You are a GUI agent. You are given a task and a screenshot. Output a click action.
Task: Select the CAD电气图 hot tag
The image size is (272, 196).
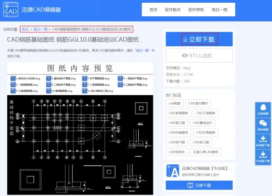[x=177, y=142]
